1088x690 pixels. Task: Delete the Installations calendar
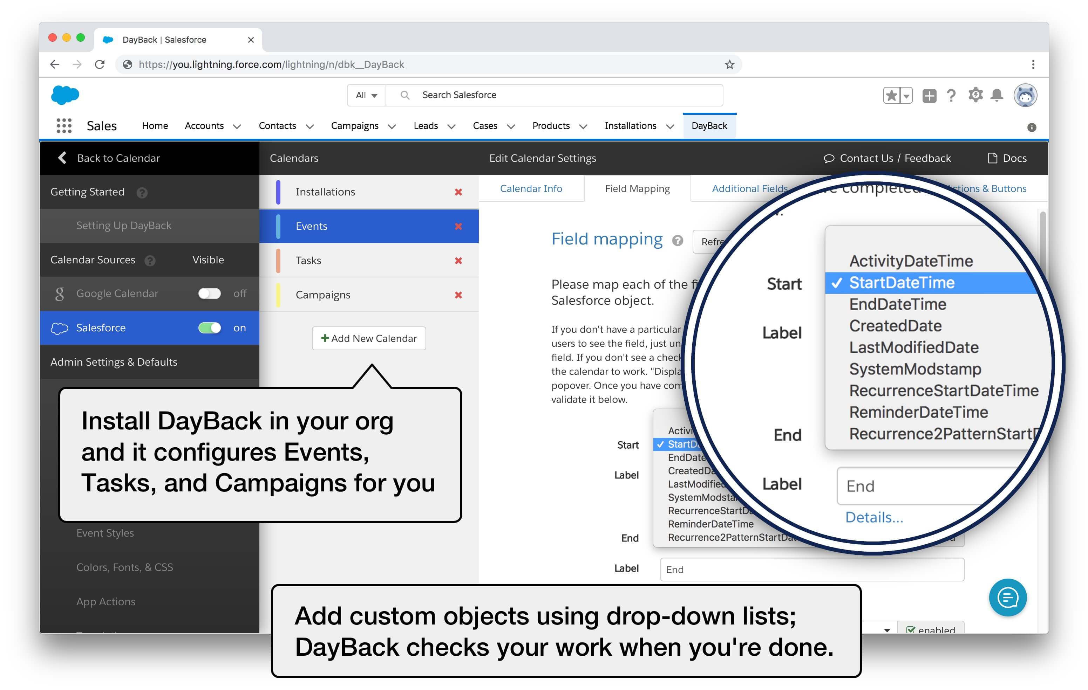[458, 192]
